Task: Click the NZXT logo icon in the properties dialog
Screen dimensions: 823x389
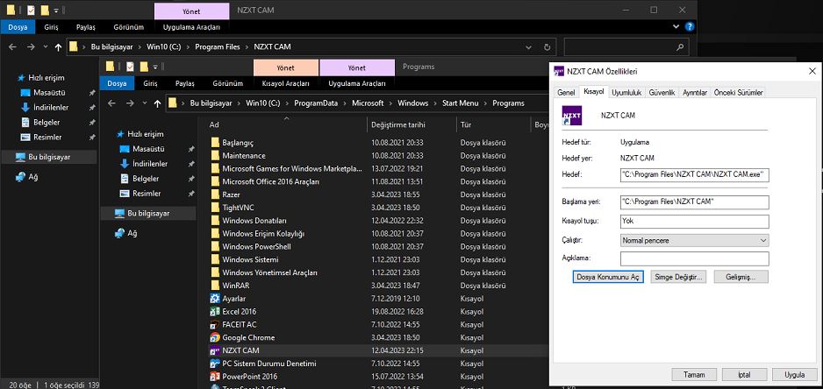Action: pos(571,116)
